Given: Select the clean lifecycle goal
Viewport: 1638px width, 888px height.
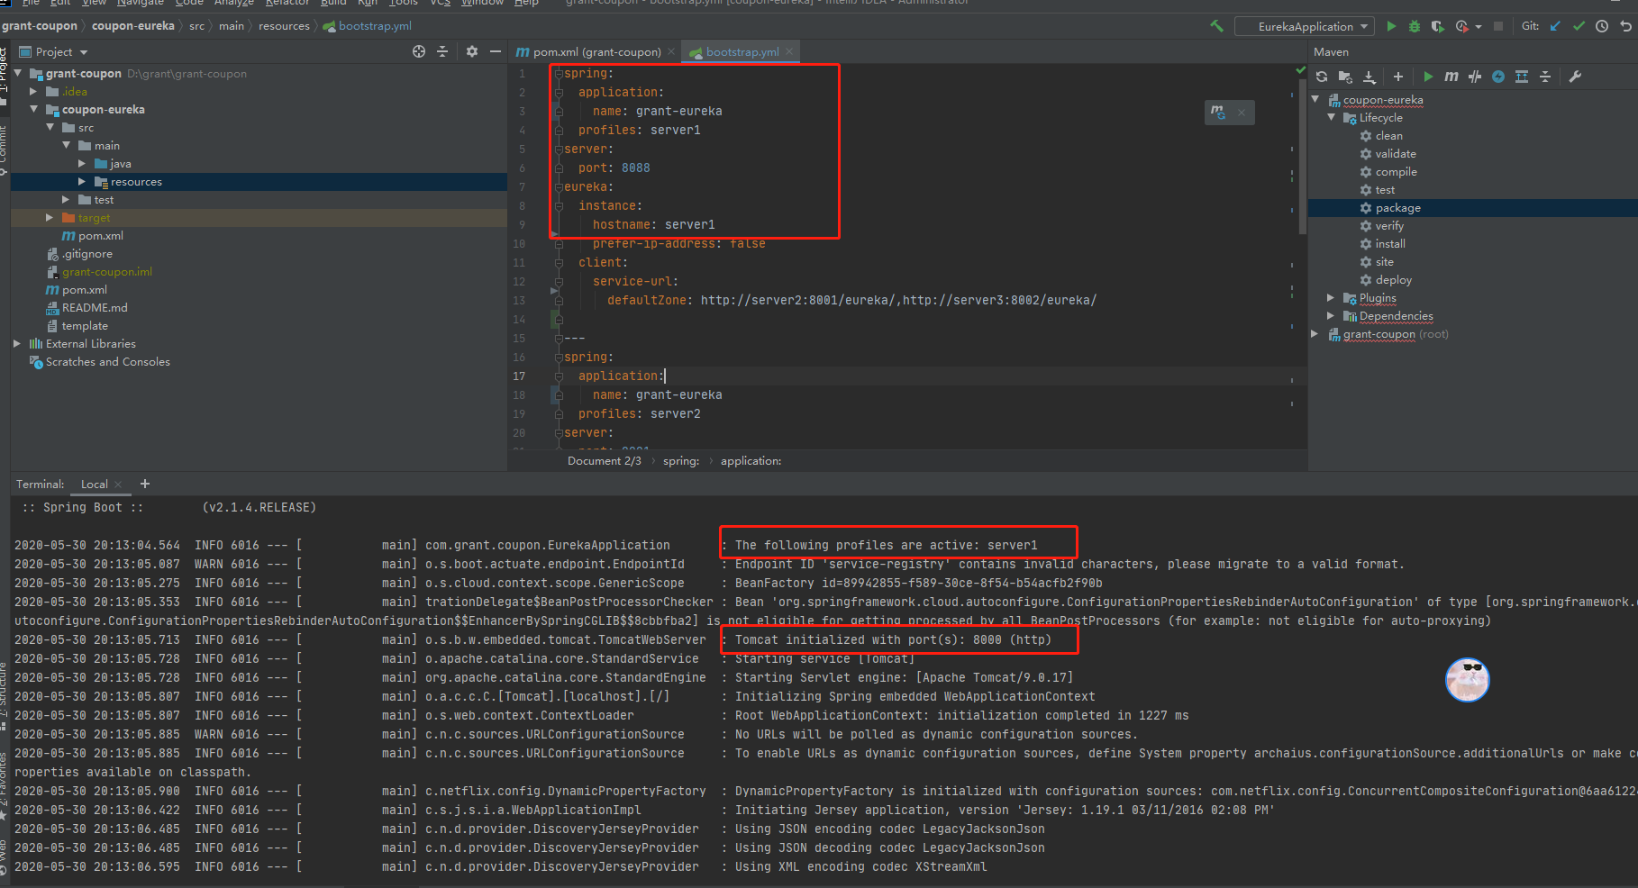Looking at the screenshot, I should click(1388, 135).
